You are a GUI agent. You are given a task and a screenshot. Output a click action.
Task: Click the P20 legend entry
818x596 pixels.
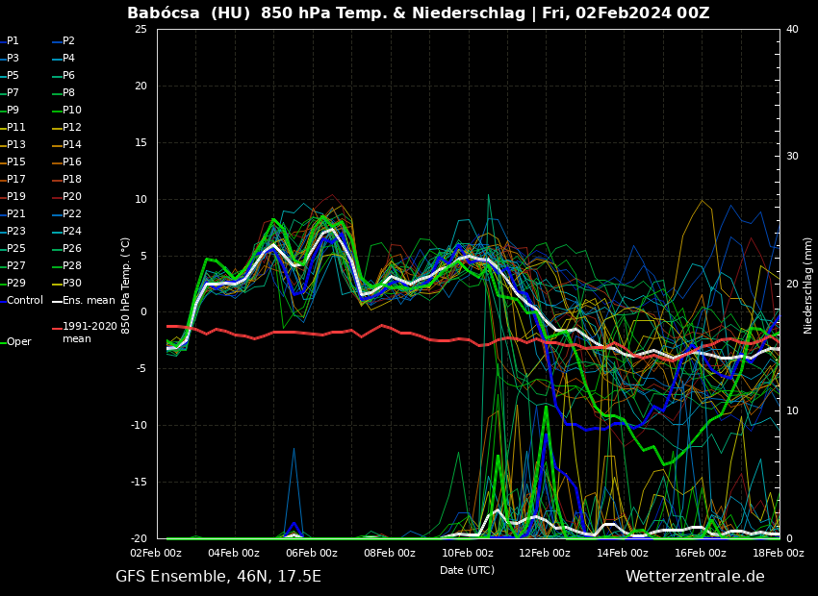(72, 197)
